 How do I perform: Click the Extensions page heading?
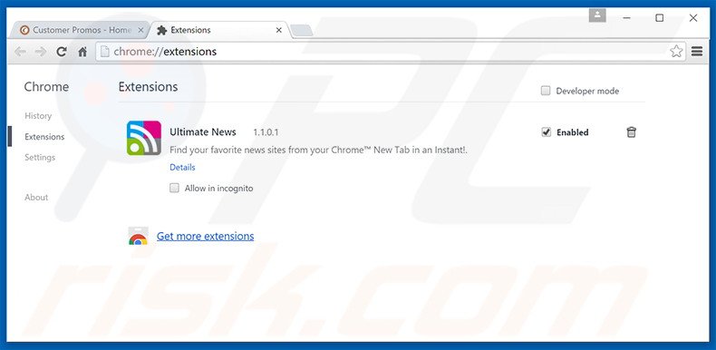(149, 87)
